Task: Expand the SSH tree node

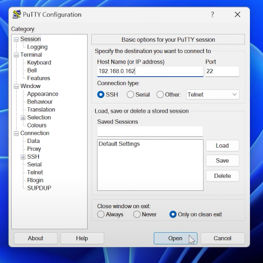Action: pyautogui.click(x=23, y=157)
